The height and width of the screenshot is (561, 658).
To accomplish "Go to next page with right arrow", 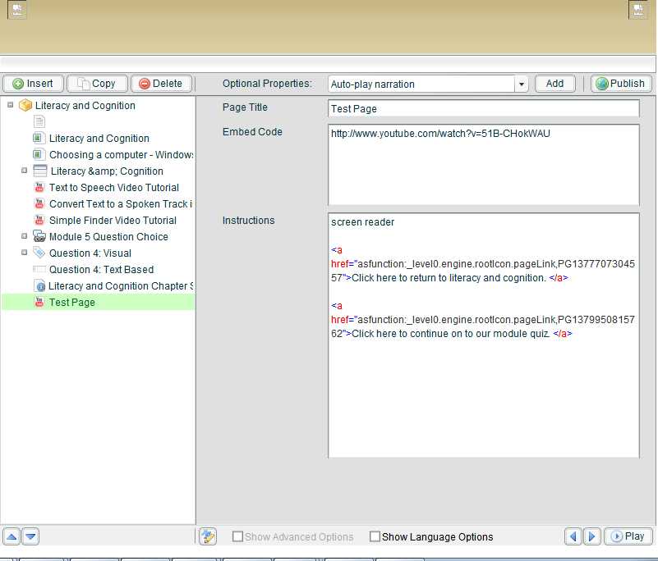I will pos(591,536).
